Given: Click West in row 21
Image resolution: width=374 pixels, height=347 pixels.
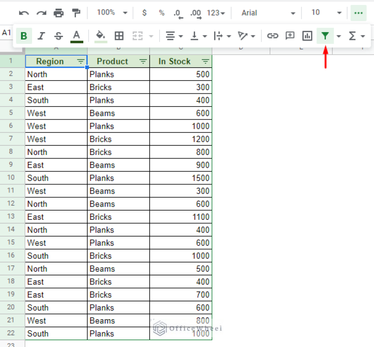Looking at the screenshot, I should [56, 321].
